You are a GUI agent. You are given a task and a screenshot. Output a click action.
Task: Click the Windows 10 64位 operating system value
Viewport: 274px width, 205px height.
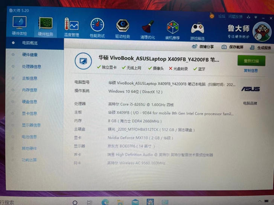pyautogui.click(x=135, y=91)
